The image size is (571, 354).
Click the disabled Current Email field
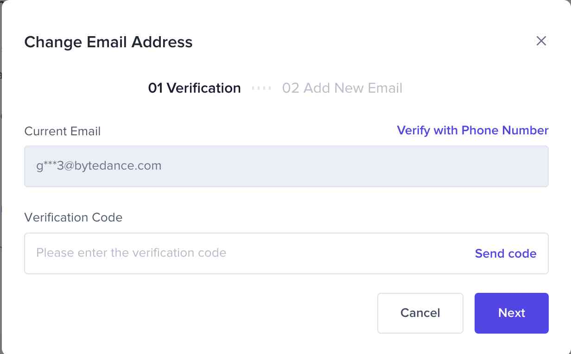(x=324, y=166)
